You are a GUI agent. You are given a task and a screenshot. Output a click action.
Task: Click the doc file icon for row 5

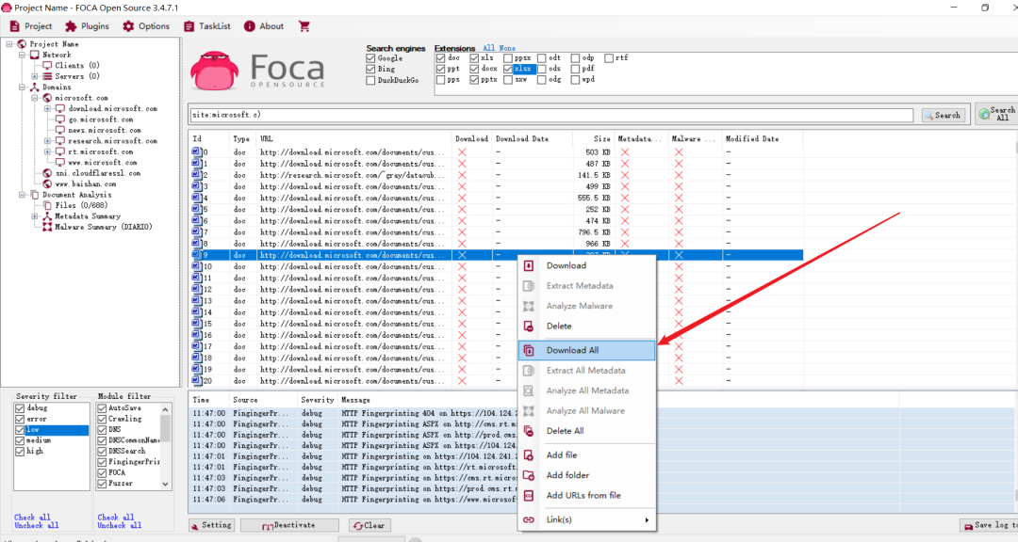pyautogui.click(x=196, y=209)
